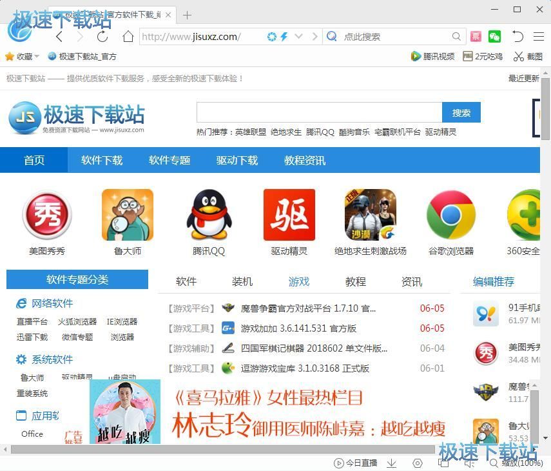Open the 2元吃鸡 bookmark
This screenshot has height=471, width=551.
tap(483, 56)
